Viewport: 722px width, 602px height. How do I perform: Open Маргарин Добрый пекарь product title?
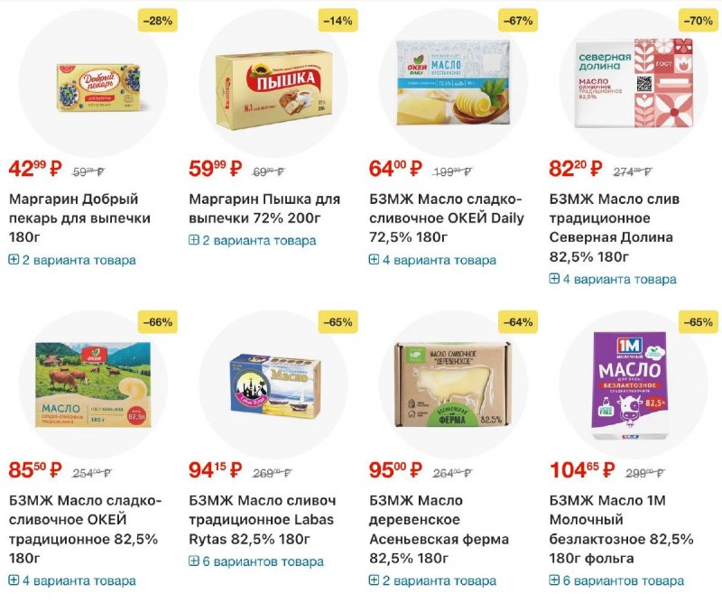[79, 218]
